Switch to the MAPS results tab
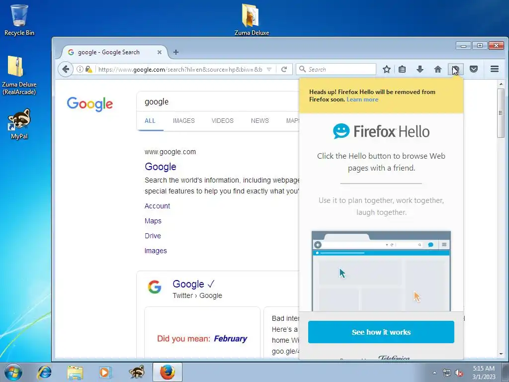509x382 pixels. 292,121
